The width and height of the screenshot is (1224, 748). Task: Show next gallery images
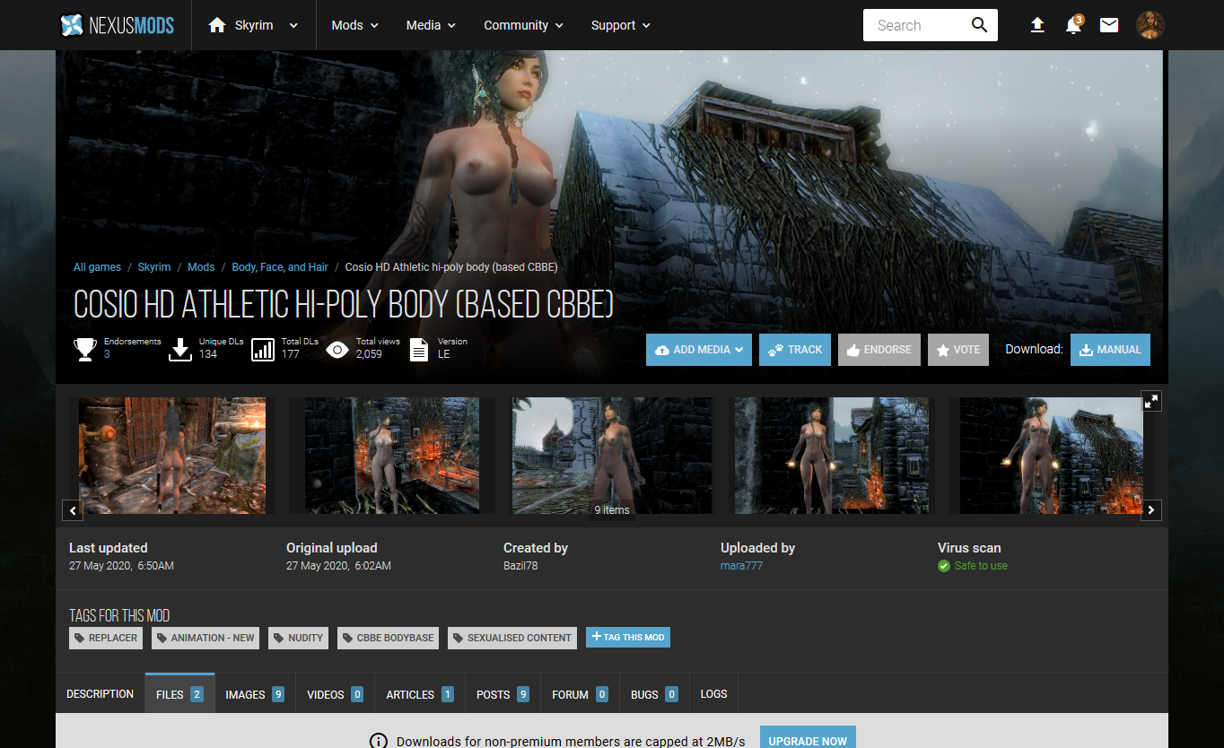tap(1151, 510)
